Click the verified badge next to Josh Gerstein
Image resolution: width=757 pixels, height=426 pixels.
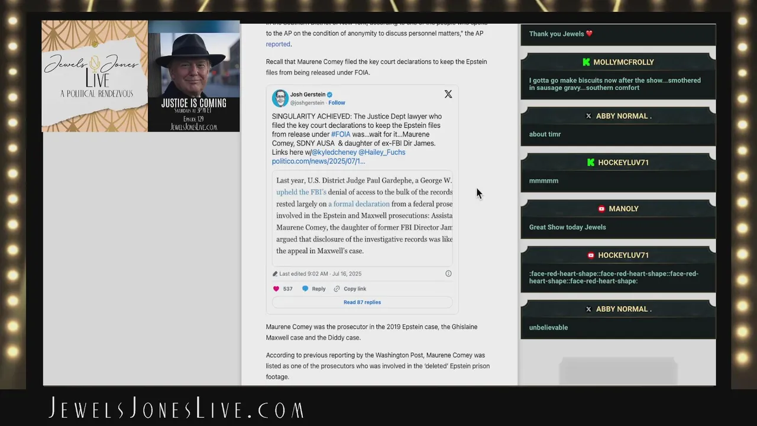330,95
